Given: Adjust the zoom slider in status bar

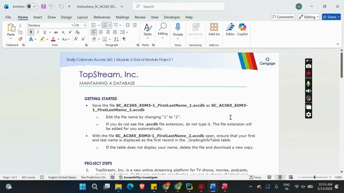Looking at the screenshot, I should click(314, 177).
